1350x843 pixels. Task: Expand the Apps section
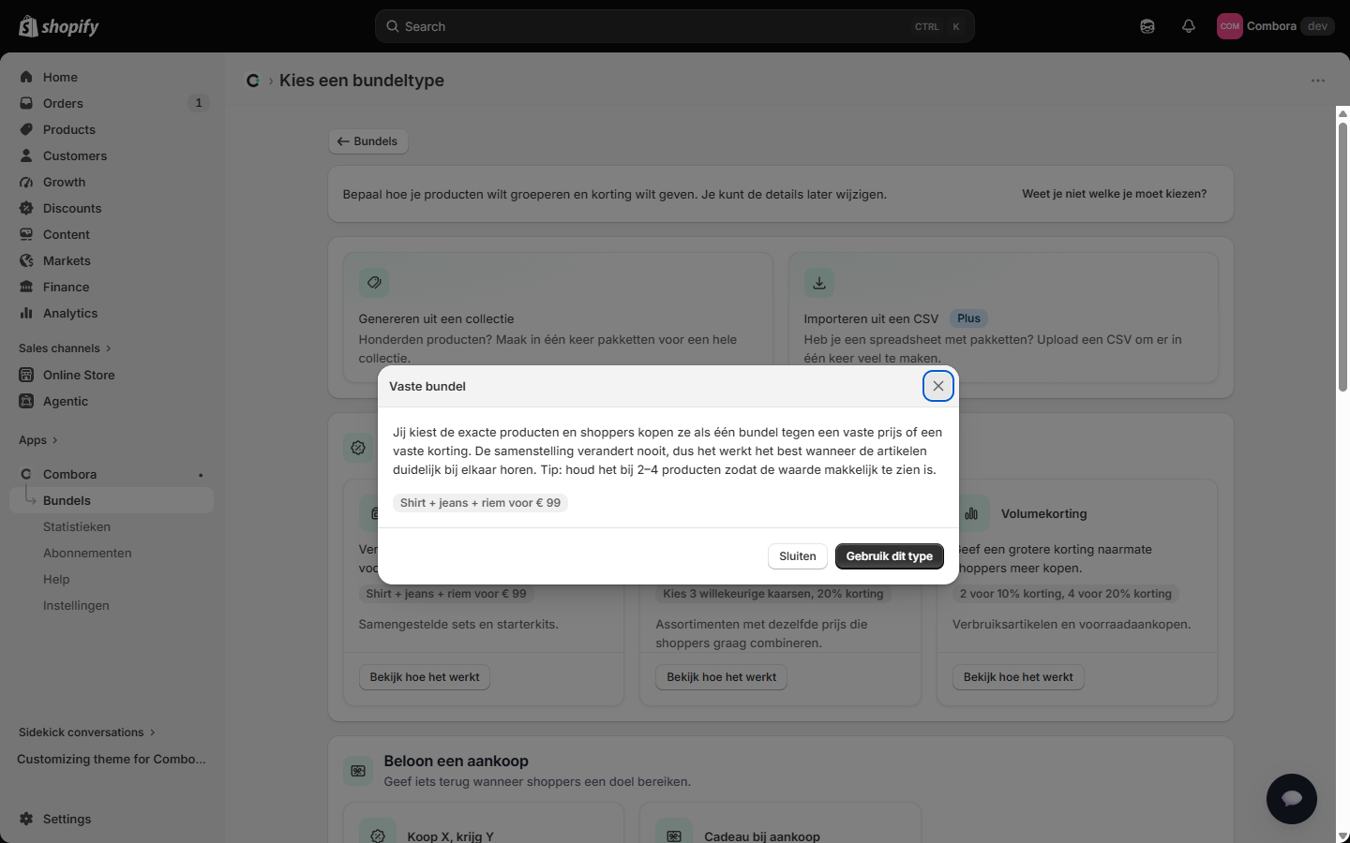coord(38,440)
